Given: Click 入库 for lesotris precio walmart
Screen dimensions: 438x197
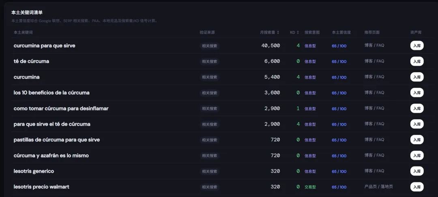Looking at the screenshot, I should [417, 187].
